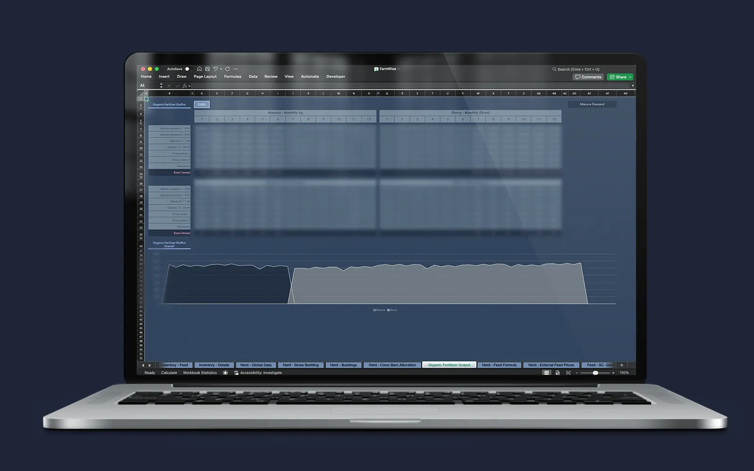Image resolution: width=754 pixels, height=471 pixels.
Task: Switch to Herd - Global Data sheet tab
Action: point(256,365)
